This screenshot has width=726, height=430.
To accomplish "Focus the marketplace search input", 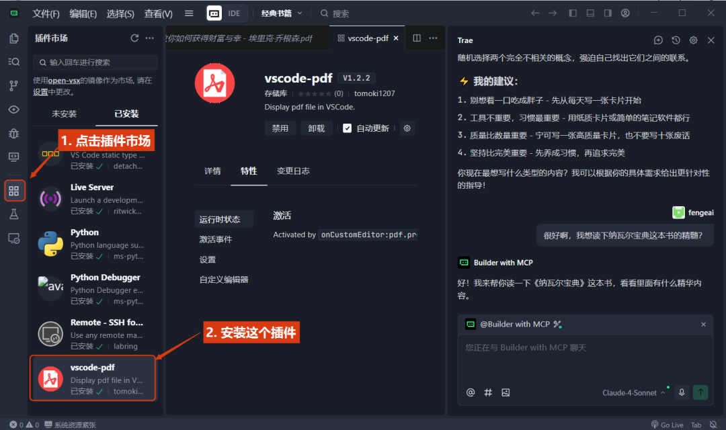I will point(95,62).
